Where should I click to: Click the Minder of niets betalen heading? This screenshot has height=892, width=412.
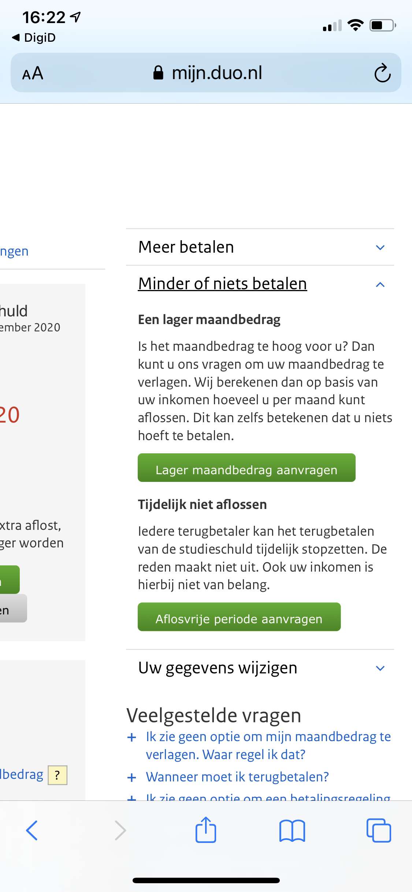(222, 284)
